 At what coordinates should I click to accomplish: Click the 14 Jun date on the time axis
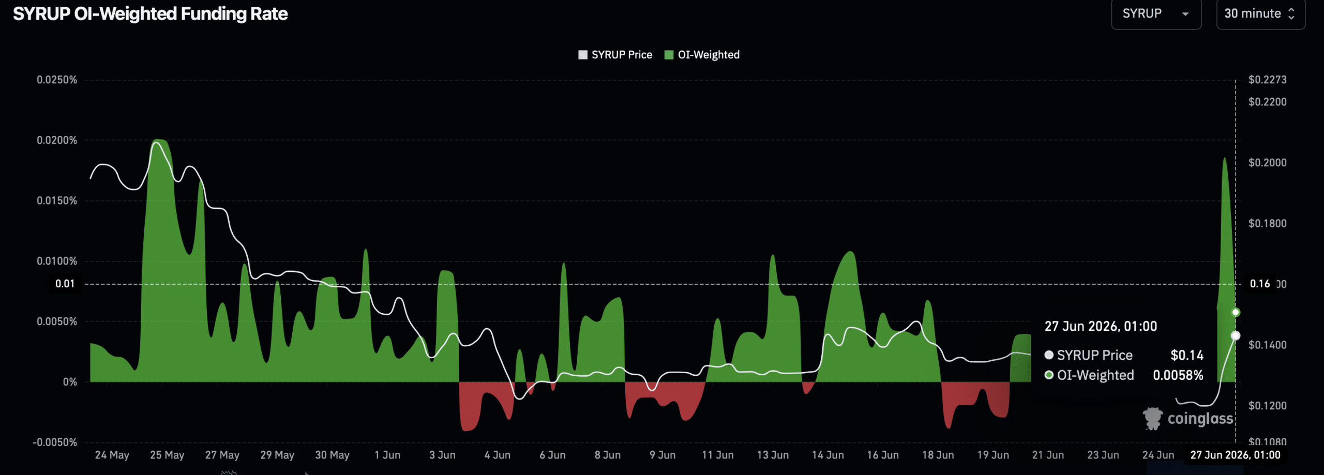(x=828, y=455)
